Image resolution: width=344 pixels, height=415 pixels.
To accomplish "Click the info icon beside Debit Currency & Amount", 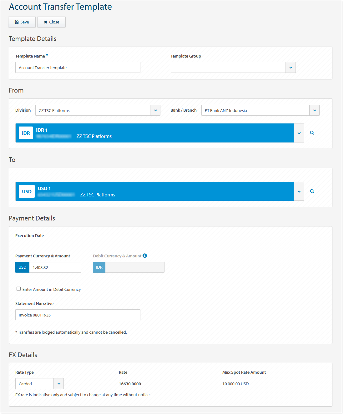I will tap(144, 256).
